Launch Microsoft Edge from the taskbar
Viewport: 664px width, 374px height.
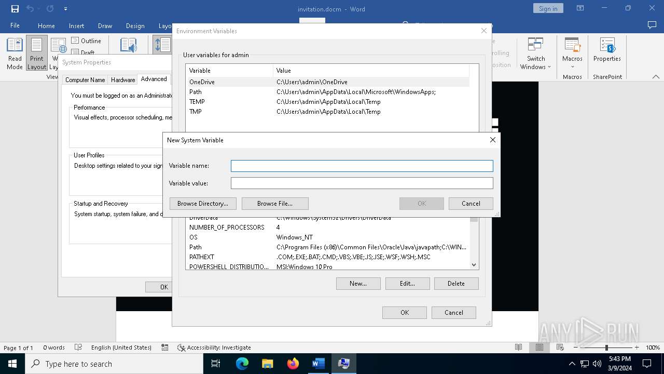point(242,364)
